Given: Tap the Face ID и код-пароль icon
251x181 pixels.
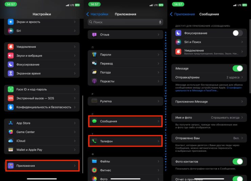Looking at the screenshot, I should 11,89.
